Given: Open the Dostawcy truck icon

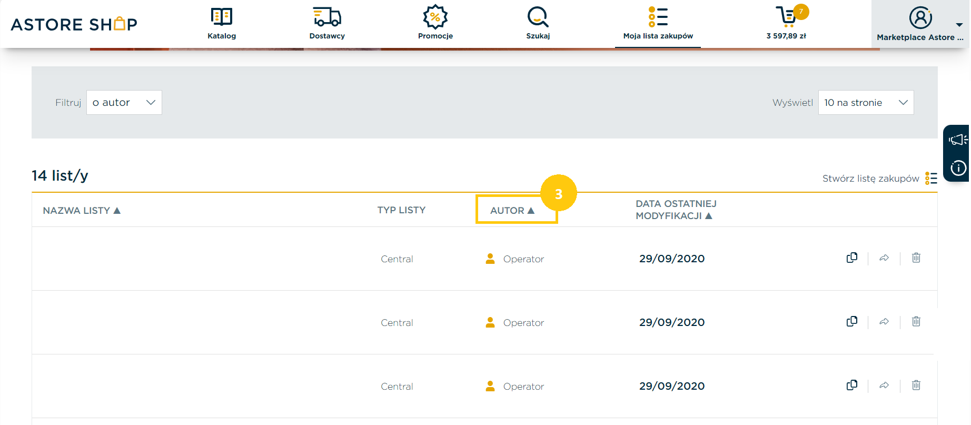Looking at the screenshot, I should pyautogui.click(x=327, y=16).
